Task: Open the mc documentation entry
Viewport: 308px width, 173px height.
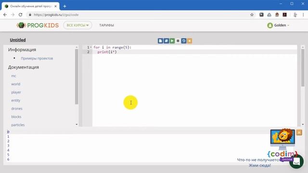Action: click(13, 76)
